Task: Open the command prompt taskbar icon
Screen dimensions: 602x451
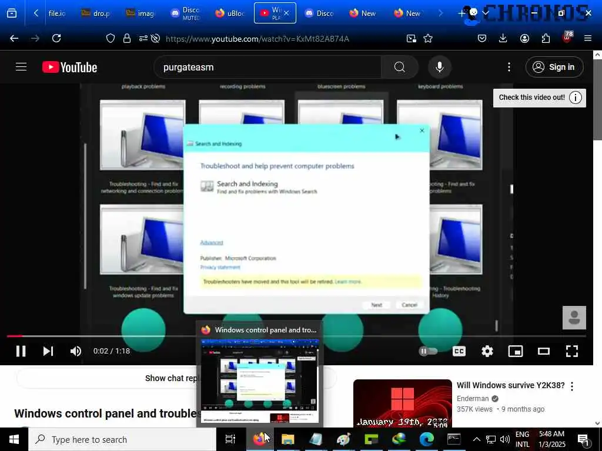Action: click(x=454, y=439)
